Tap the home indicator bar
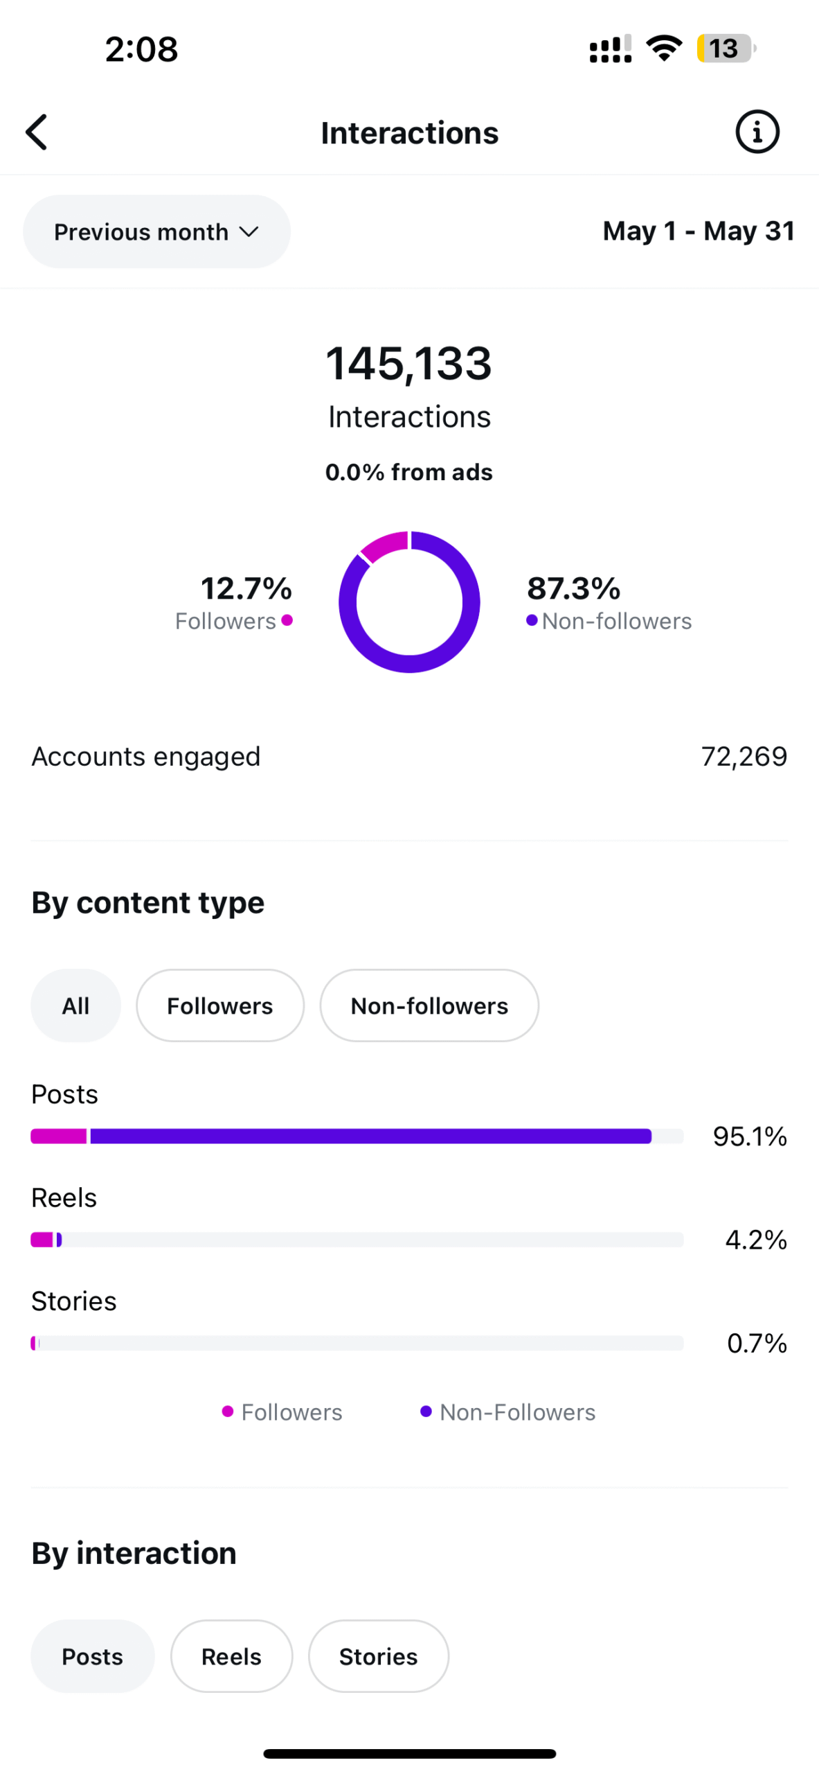 (409, 1754)
